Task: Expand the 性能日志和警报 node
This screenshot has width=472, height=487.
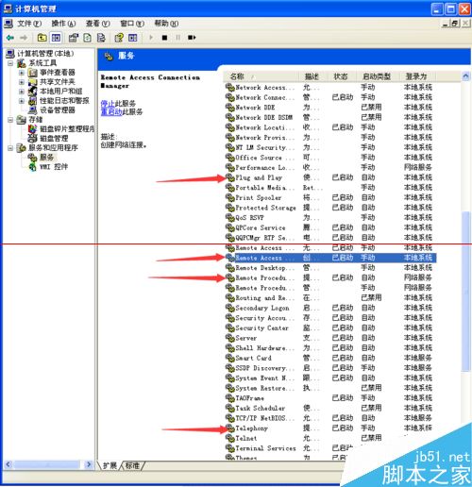Action: point(22,101)
